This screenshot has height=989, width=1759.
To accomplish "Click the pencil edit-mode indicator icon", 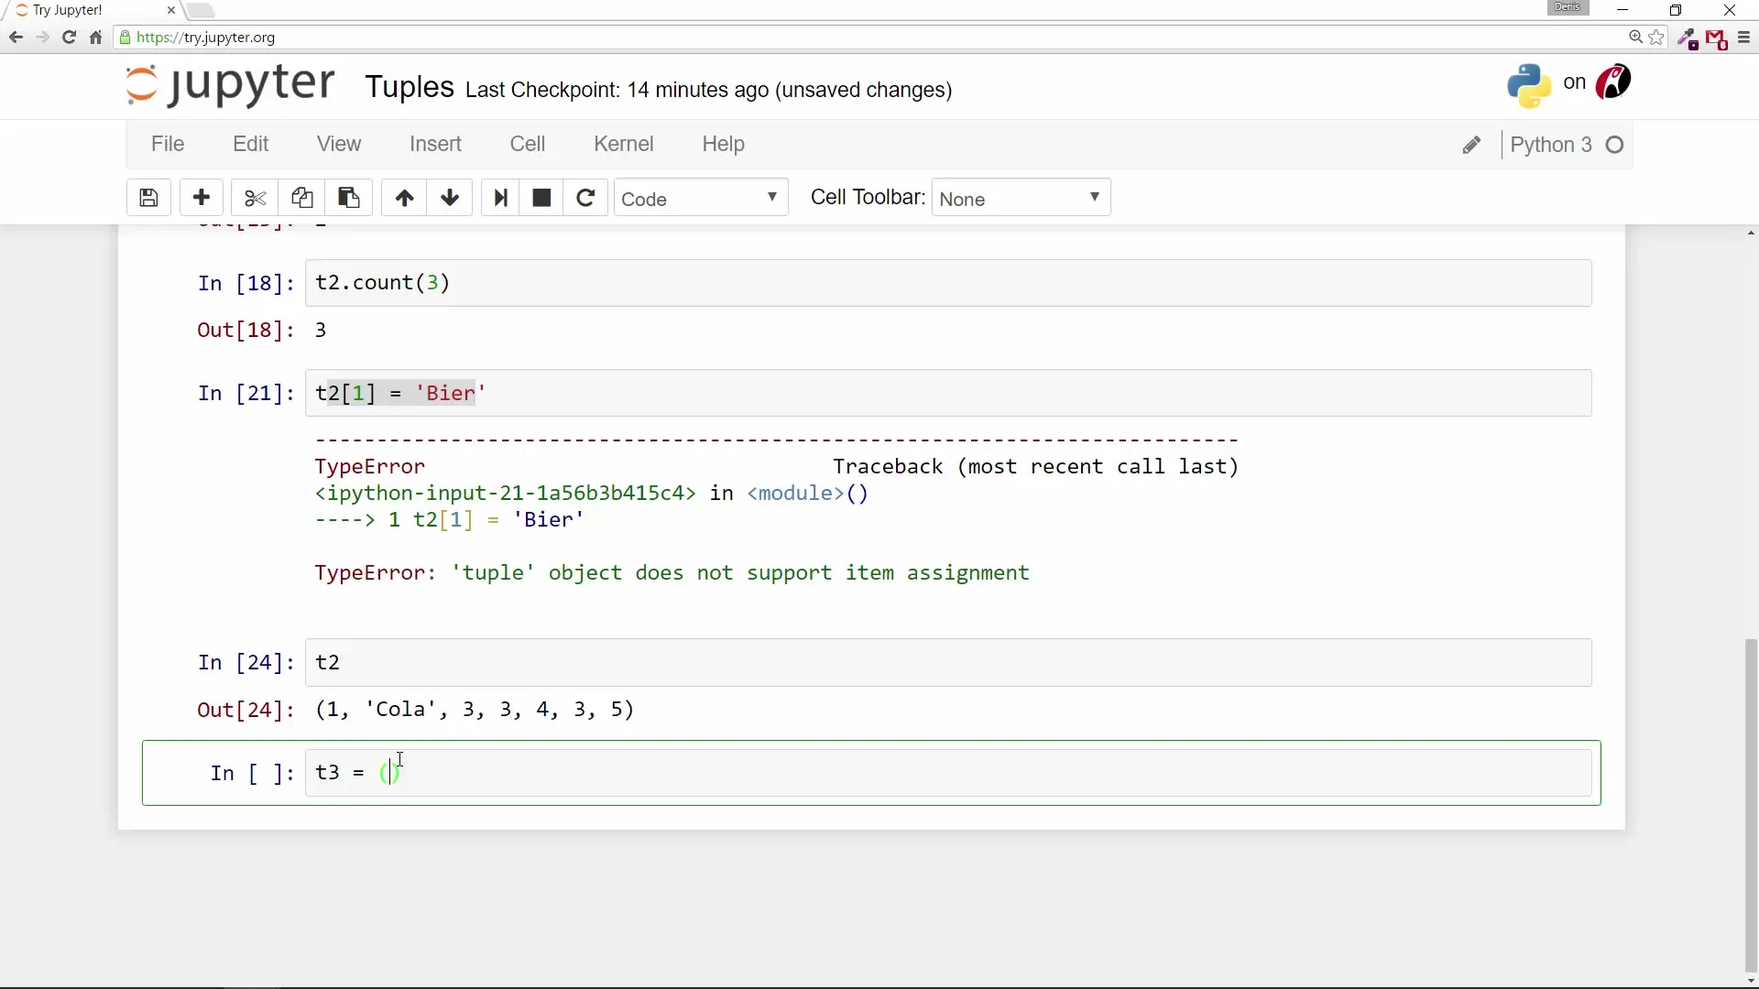I will tap(1471, 145).
